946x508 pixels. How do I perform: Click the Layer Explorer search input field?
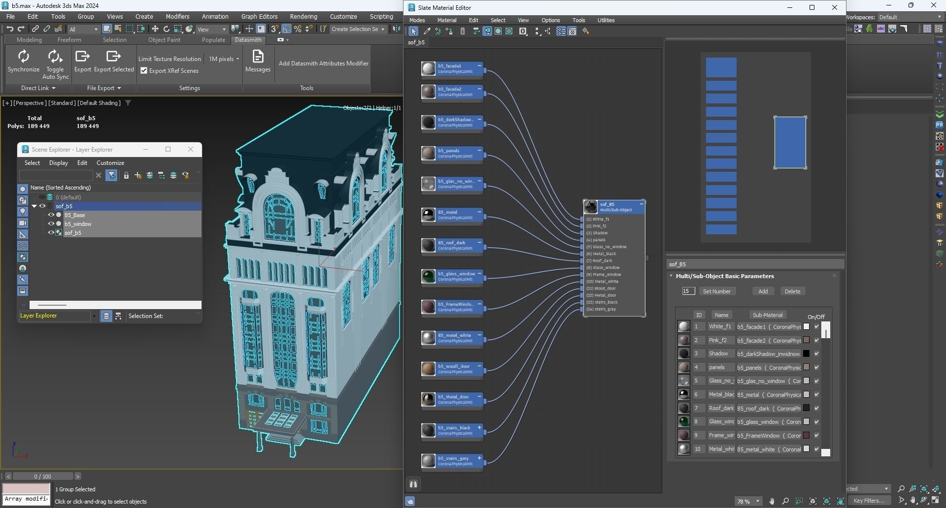pos(56,175)
